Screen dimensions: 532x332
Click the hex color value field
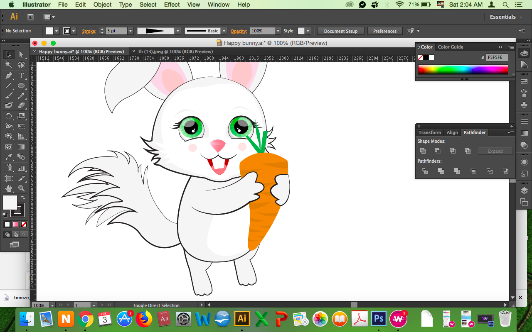pos(497,58)
